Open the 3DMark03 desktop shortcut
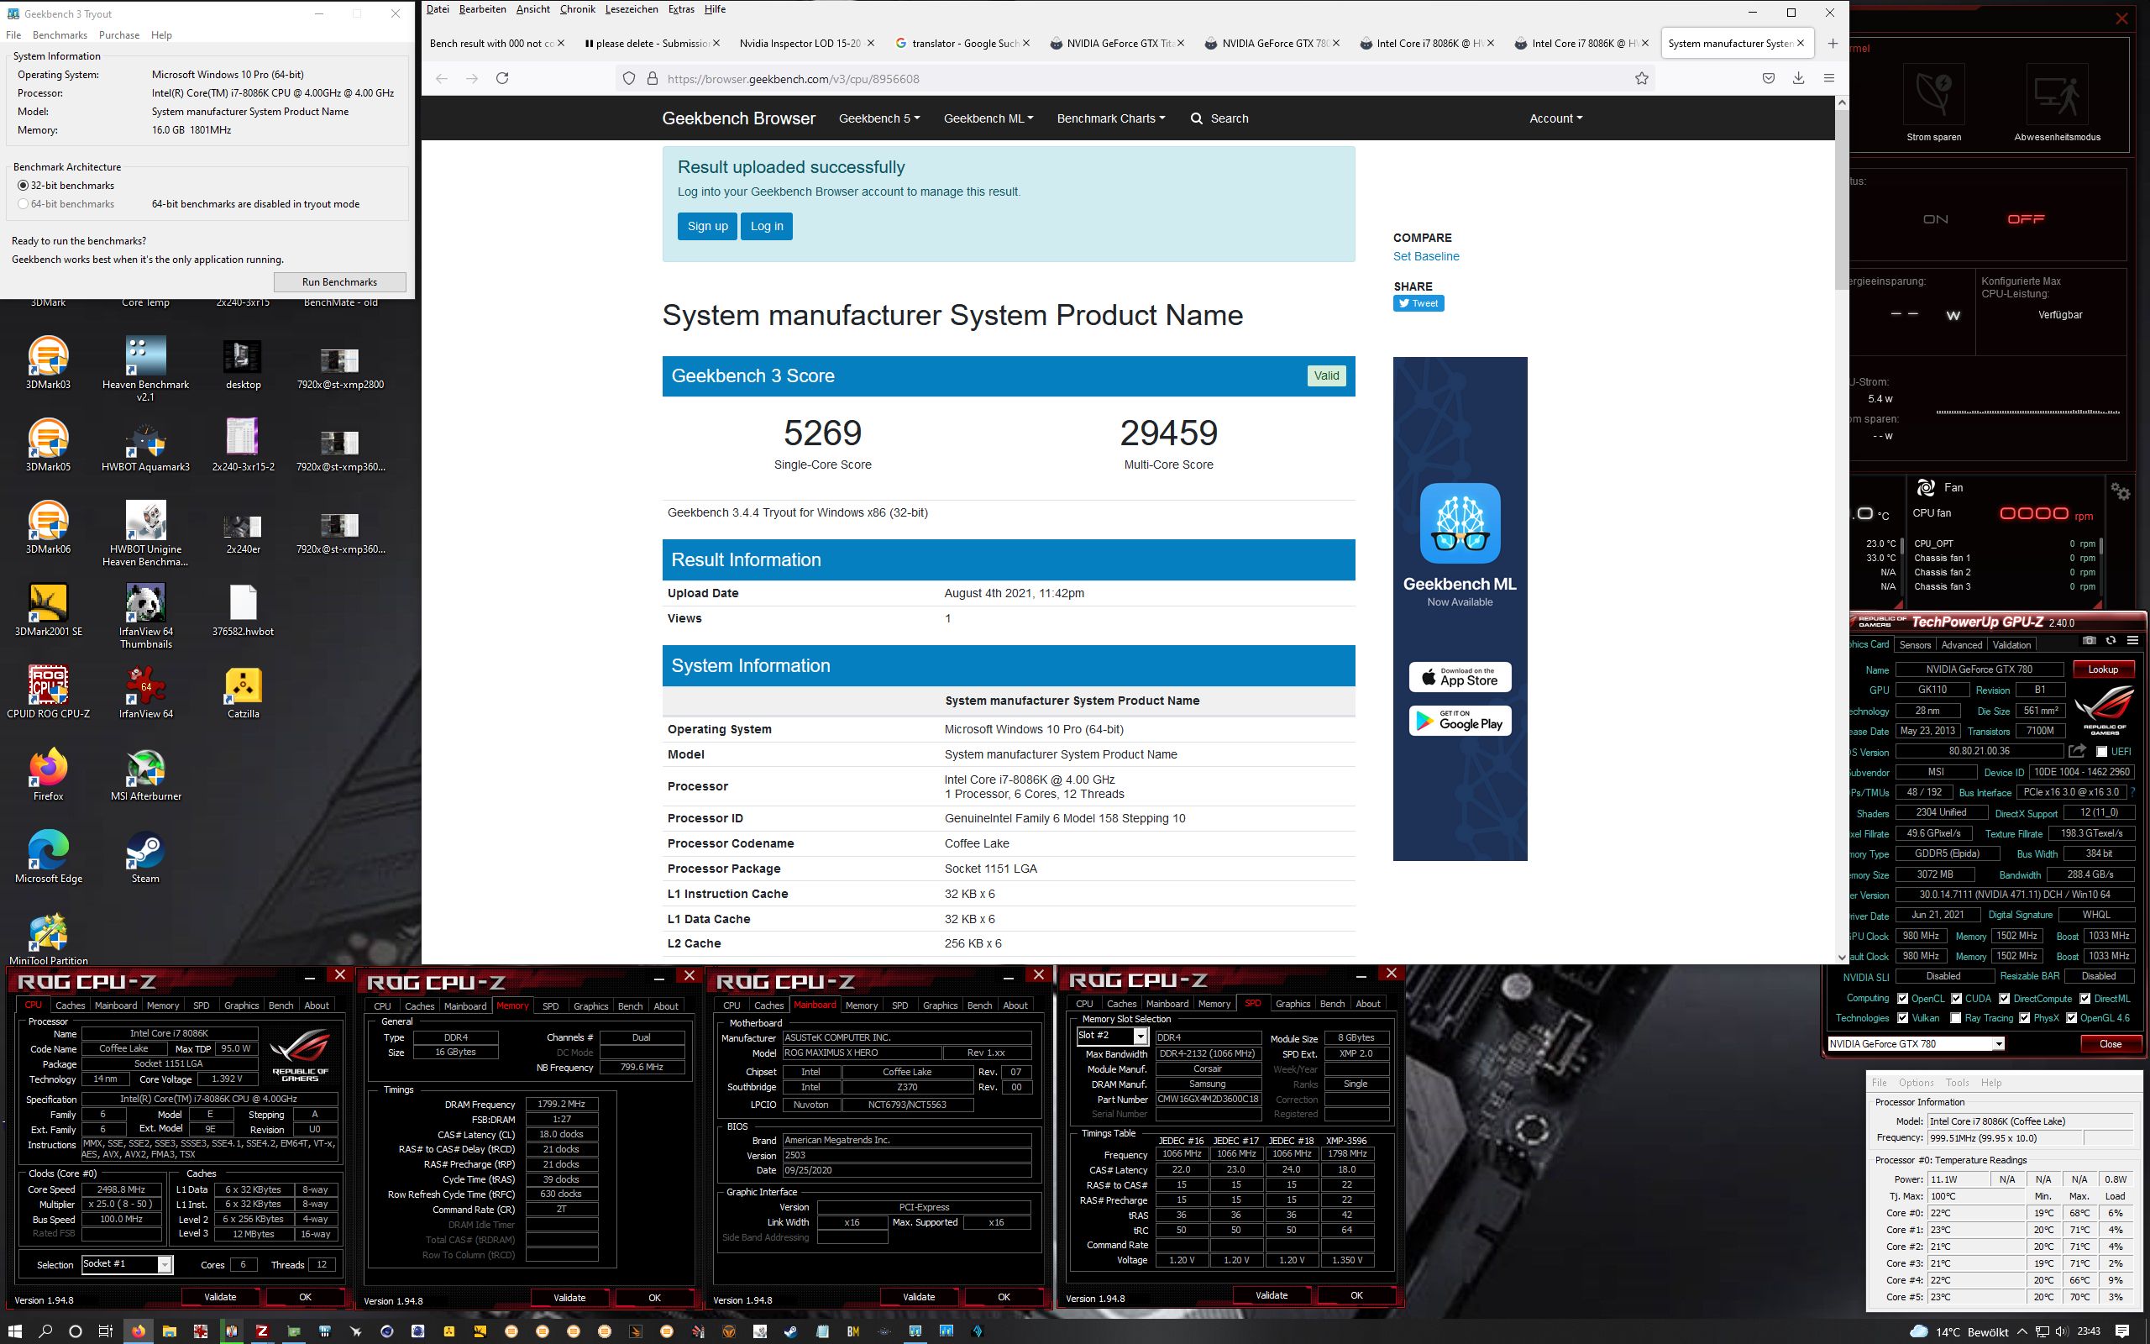Image resolution: width=2150 pixels, height=1344 pixels. [48, 364]
